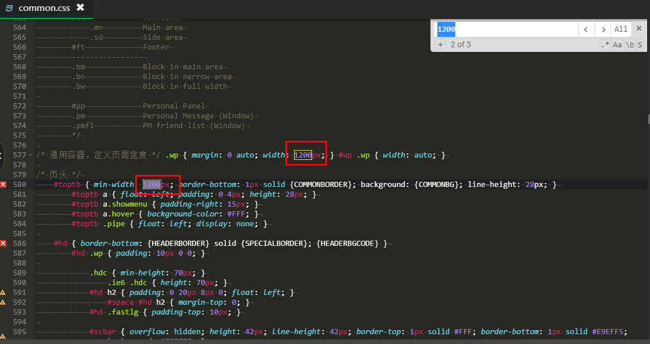Select the common.css file tab

click(43, 8)
